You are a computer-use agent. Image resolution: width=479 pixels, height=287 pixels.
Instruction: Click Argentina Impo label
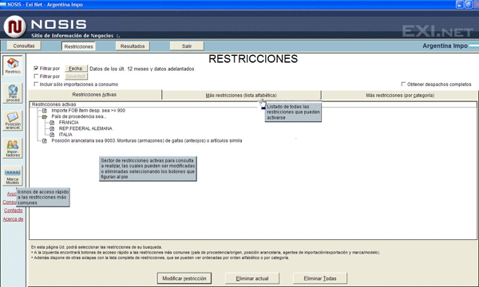(445, 45)
